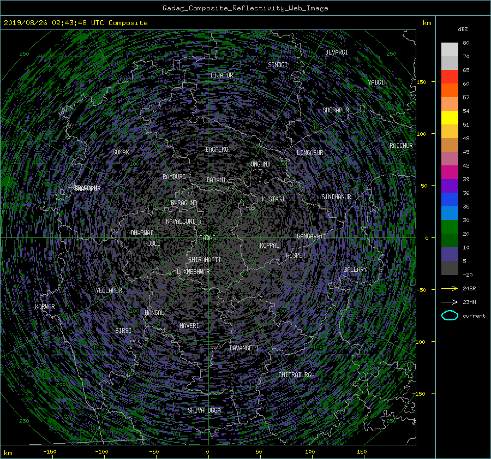491x459 pixels.
Task: Select the purple 10 dBZ color band
Action: point(450,254)
